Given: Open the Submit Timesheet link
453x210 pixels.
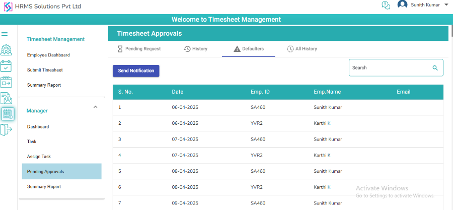Looking at the screenshot, I should click(45, 70).
